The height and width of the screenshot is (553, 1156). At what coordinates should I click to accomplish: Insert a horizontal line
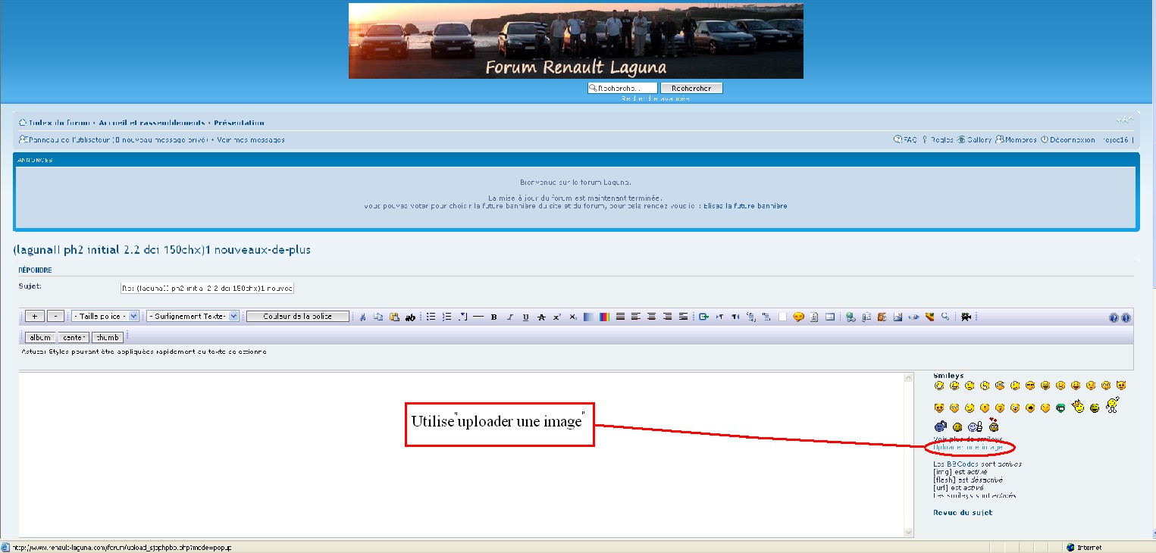point(478,317)
